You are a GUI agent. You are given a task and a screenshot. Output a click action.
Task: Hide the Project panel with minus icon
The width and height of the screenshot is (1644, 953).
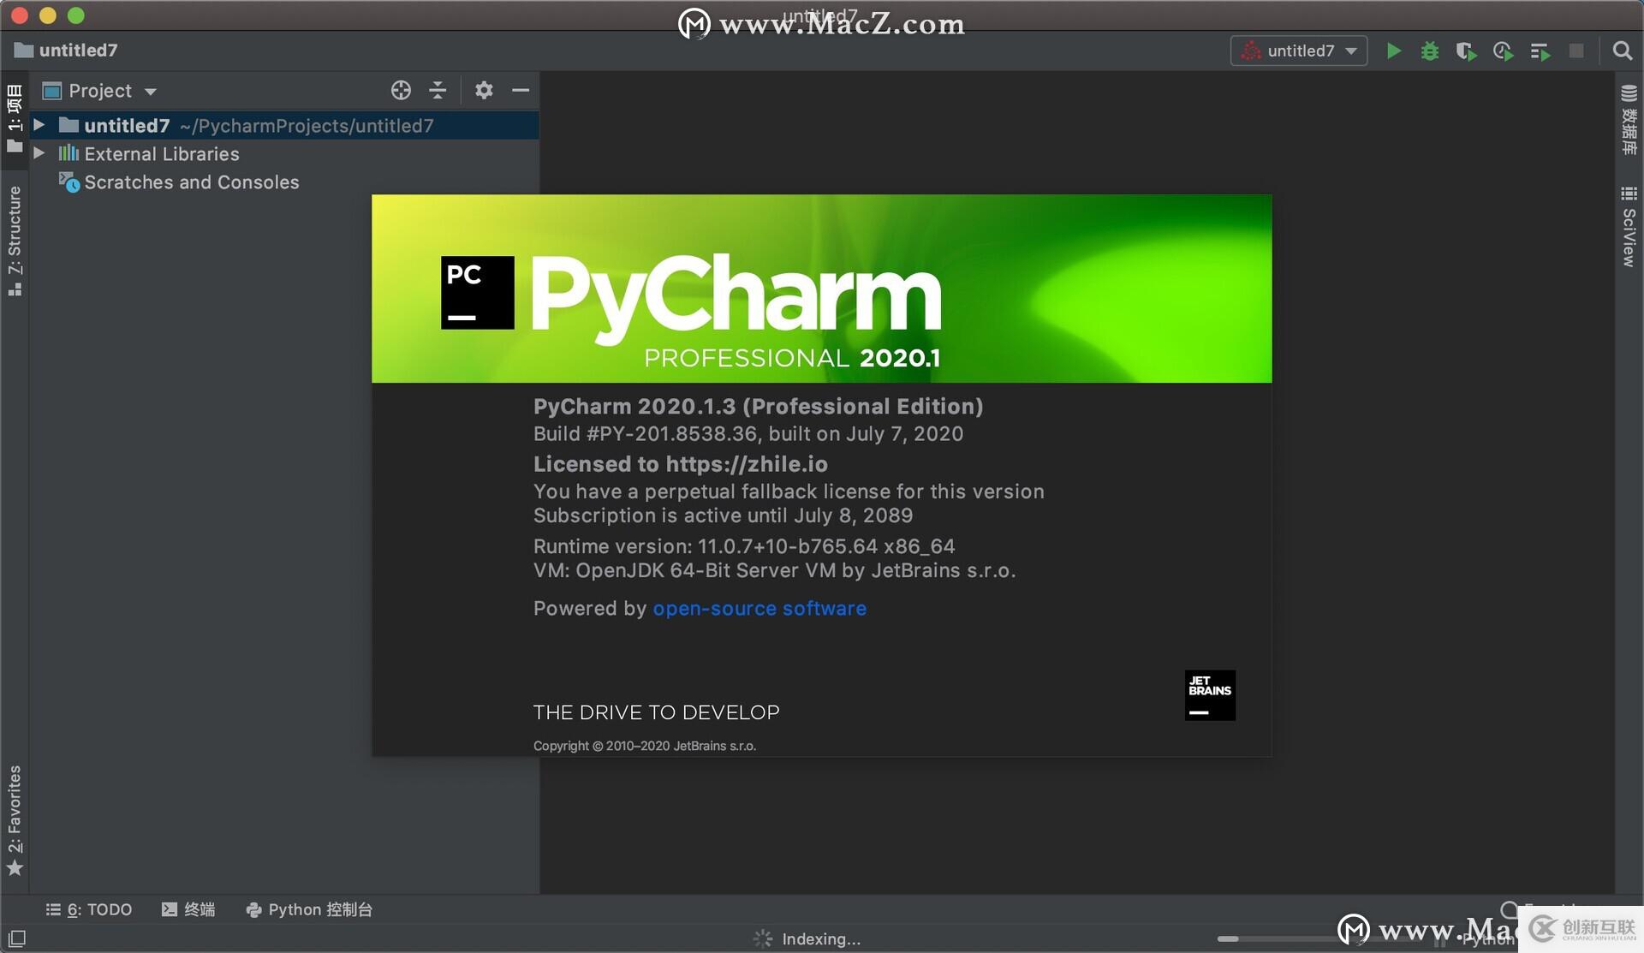(521, 90)
